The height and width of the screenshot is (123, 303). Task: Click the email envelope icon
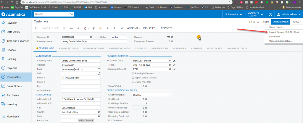[x=99, y=69]
